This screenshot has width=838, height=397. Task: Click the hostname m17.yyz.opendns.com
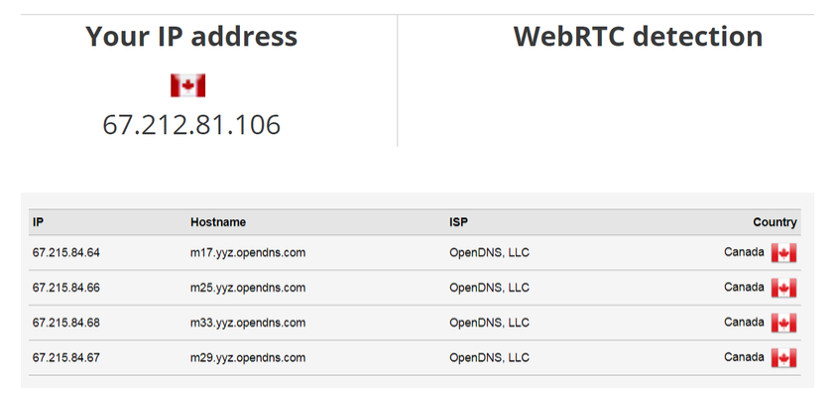248,252
